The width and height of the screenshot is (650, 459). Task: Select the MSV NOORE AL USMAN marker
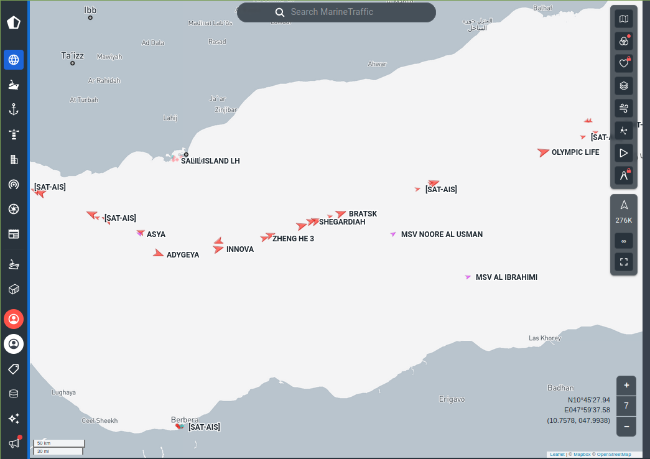click(393, 234)
